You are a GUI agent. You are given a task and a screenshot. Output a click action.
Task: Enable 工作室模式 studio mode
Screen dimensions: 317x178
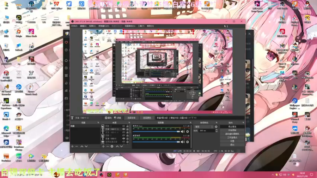pos(232,138)
